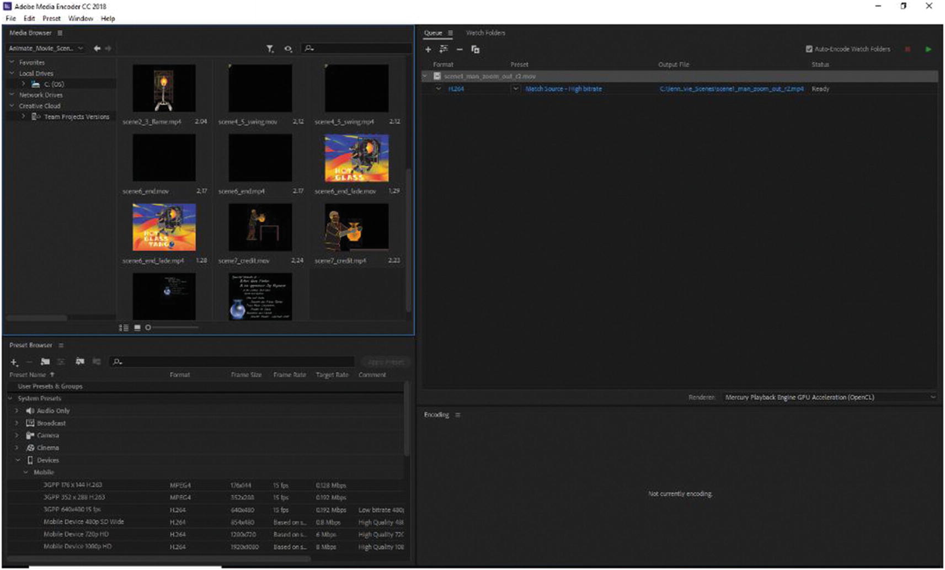Image resolution: width=945 pixels, height=570 pixels.
Task: Click the red Stop Queue button
Action: click(907, 49)
